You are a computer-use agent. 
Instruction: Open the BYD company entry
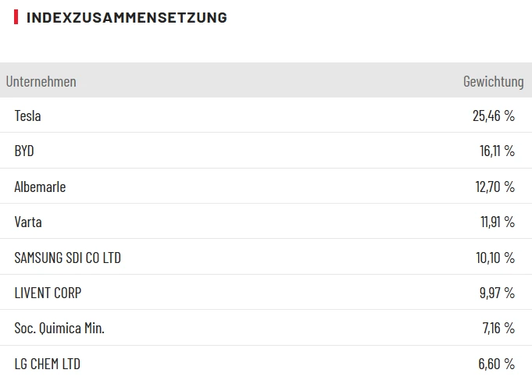pyautogui.click(x=24, y=151)
